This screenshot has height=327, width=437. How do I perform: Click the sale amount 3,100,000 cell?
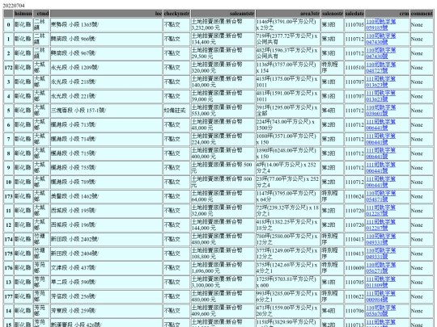(x=223, y=283)
